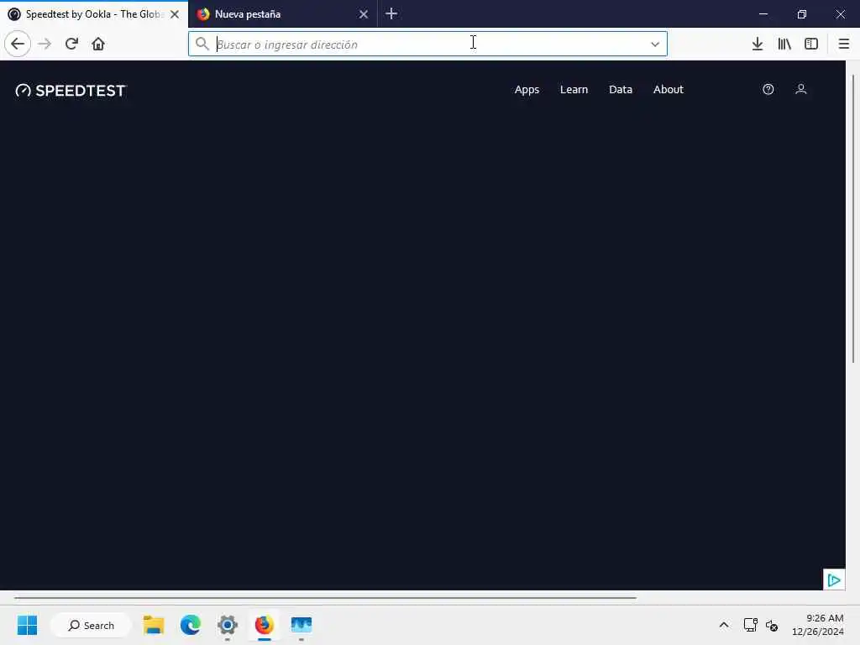This screenshot has width=860, height=645.
Task: Toggle the Firefox sidebar view
Action: (811, 44)
